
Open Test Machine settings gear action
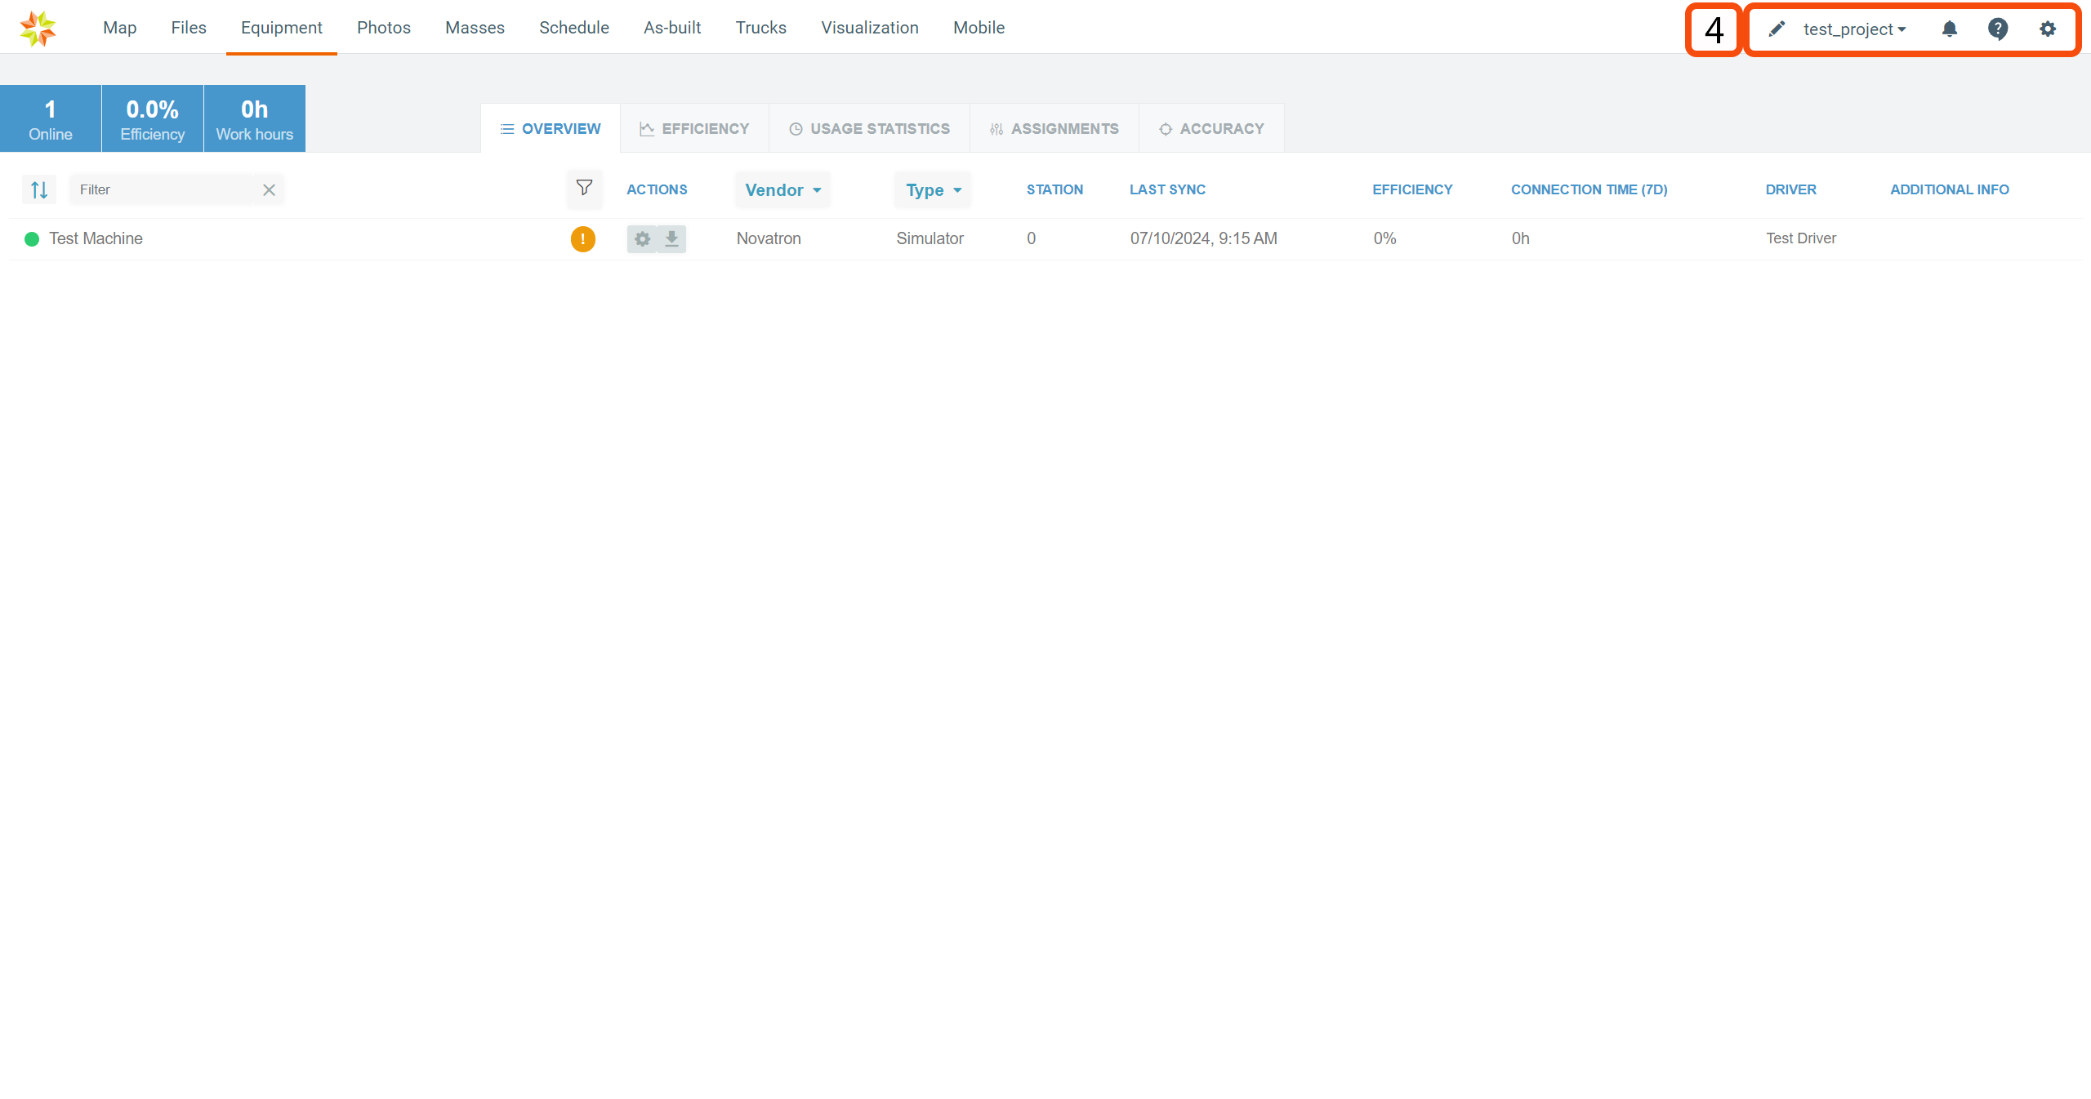643,239
